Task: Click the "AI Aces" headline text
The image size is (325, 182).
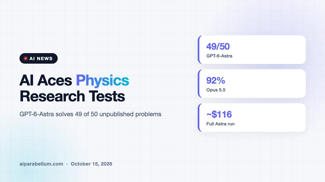Action: tap(46, 80)
